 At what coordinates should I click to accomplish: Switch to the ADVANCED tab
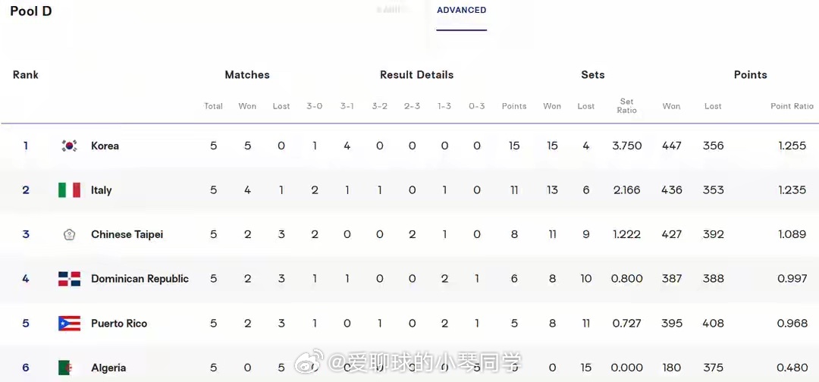point(462,10)
